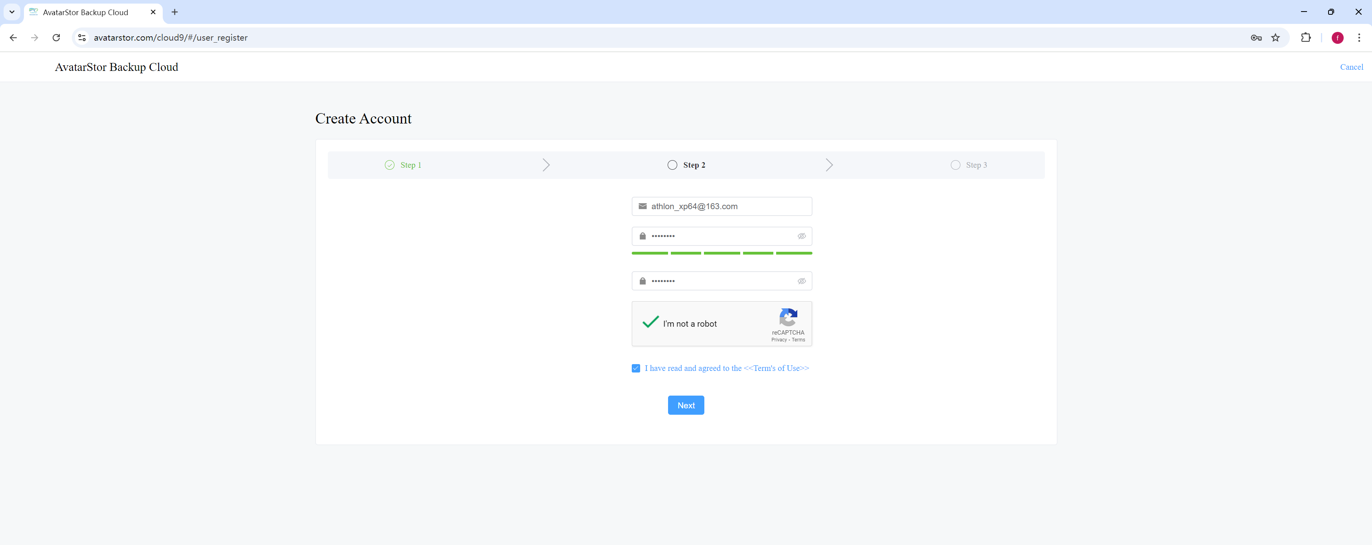Show the first password with eye icon
Image resolution: width=1372 pixels, height=545 pixels.
[801, 236]
